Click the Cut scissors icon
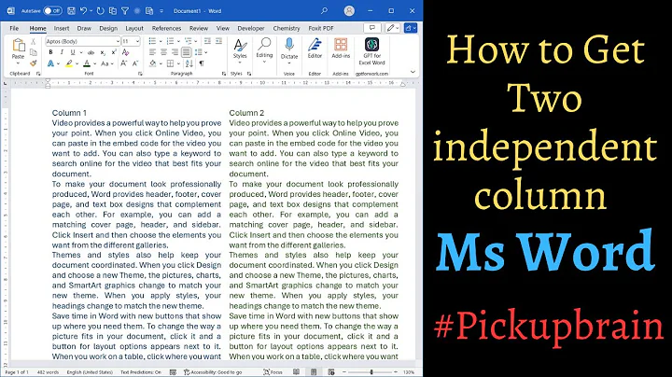672x377 pixels. [33, 42]
